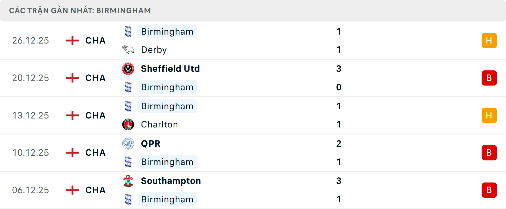Click the CHA league label on 13.12.25
This screenshot has height=209, width=506.
pos(95,115)
